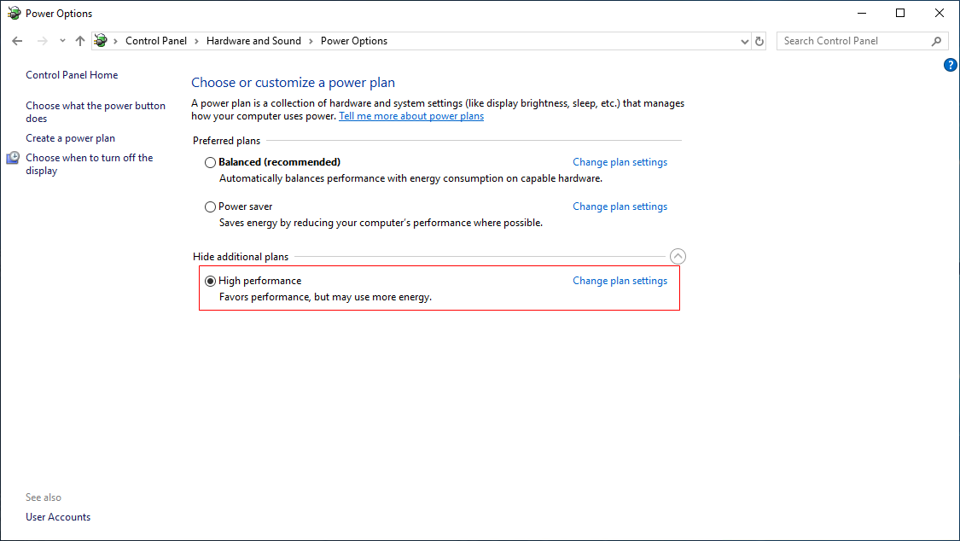The width and height of the screenshot is (960, 541).
Task: Collapse the Hide additional plans chevron
Action: [x=678, y=256]
